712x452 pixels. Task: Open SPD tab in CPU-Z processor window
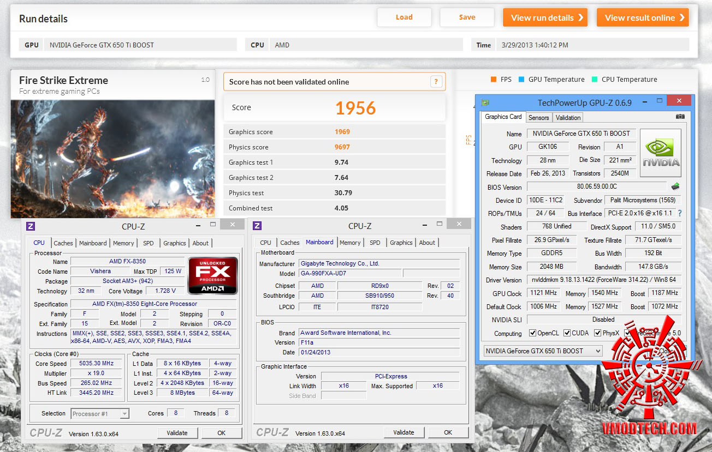149,243
